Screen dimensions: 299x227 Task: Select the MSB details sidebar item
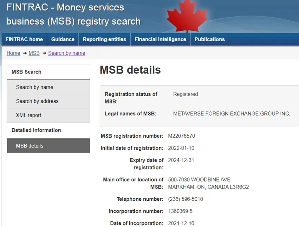click(x=48, y=146)
